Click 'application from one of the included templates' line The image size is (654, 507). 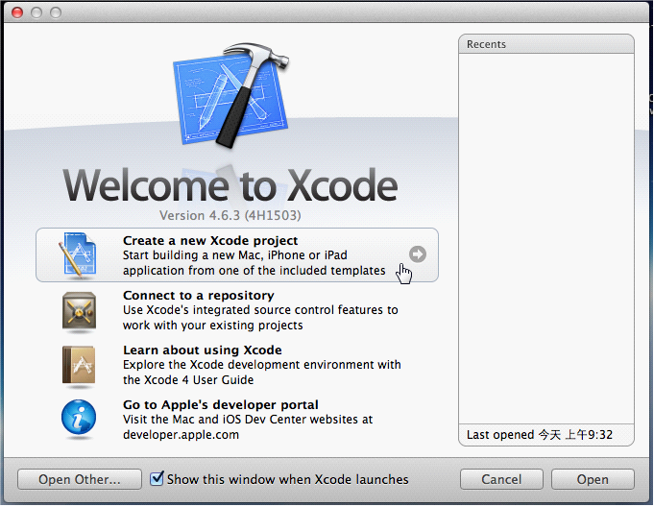[254, 271]
